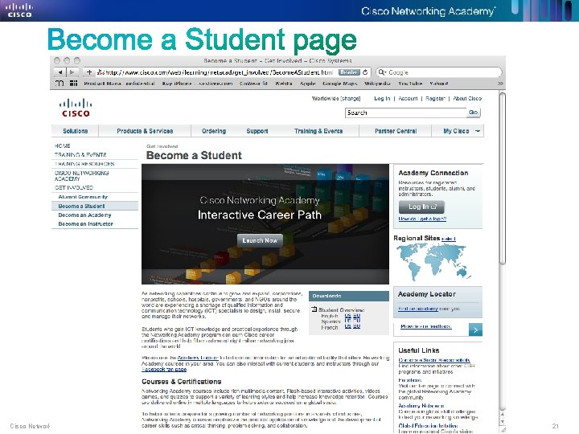Open Academy NetRiders useful link
The height and width of the screenshot is (434, 579).
point(421,406)
